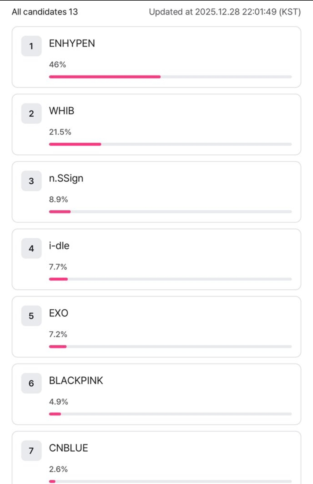Open the n.SSign candidate entry

(66, 178)
